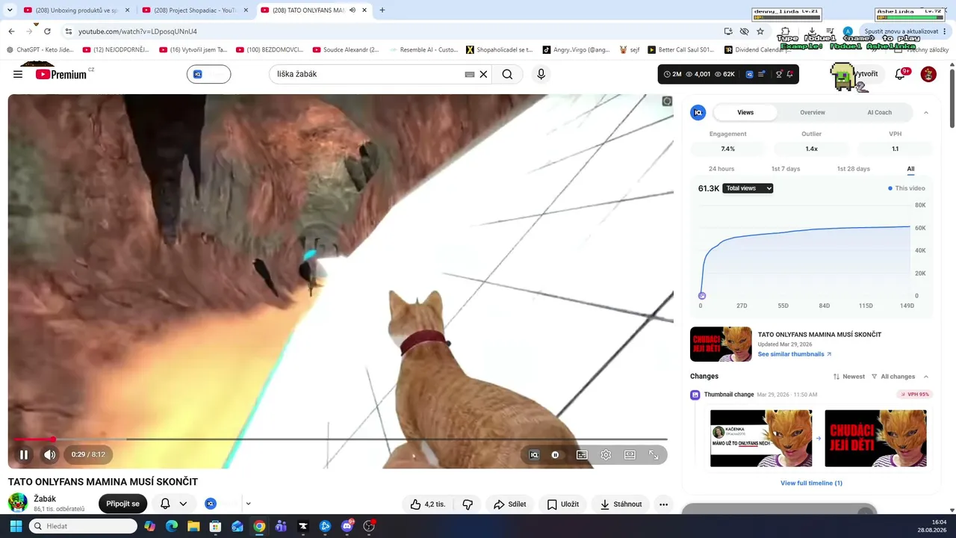The width and height of the screenshot is (956, 538).
Task: Open new CHUDÁCI JEJÍ DĚTI thumbnail
Action: [875, 439]
